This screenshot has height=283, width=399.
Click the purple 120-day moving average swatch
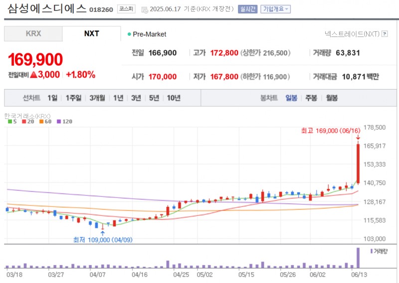[x=59, y=121]
